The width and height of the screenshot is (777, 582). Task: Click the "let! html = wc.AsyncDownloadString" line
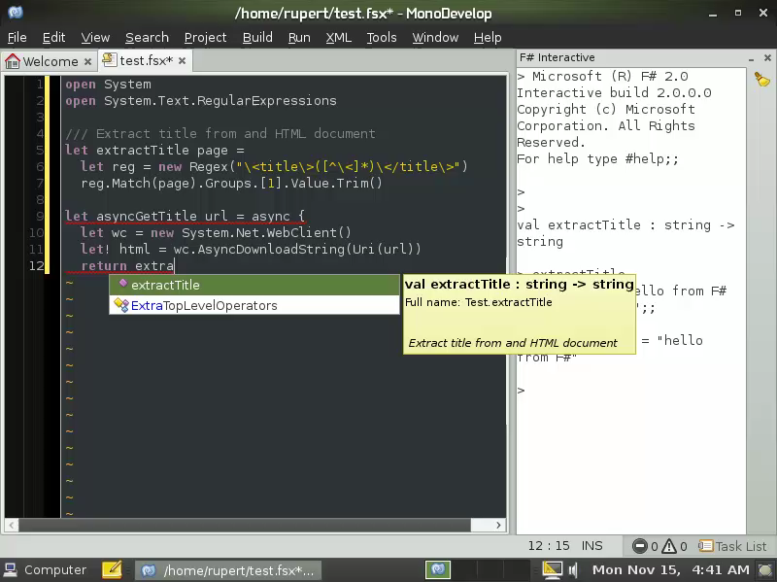[251, 249]
